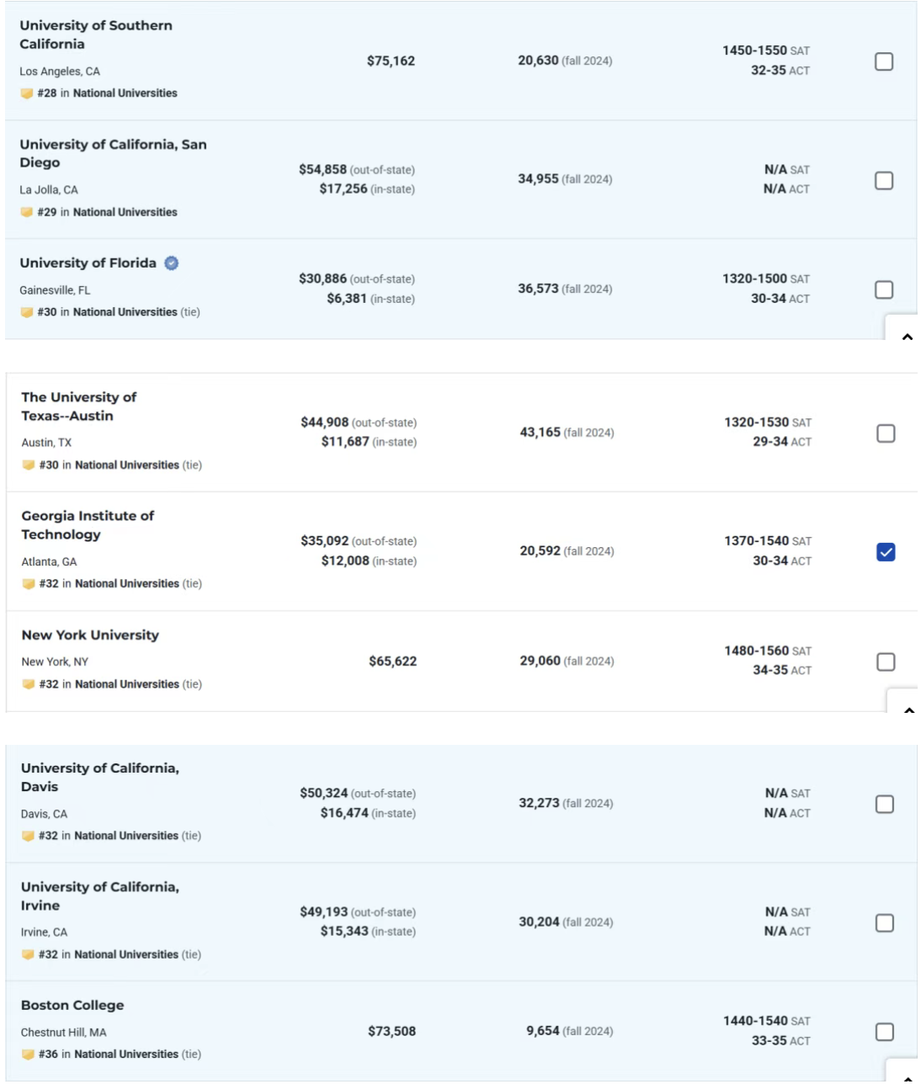Open The University of Texas--Austin page link
The image size is (921, 1084).
[x=79, y=406]
